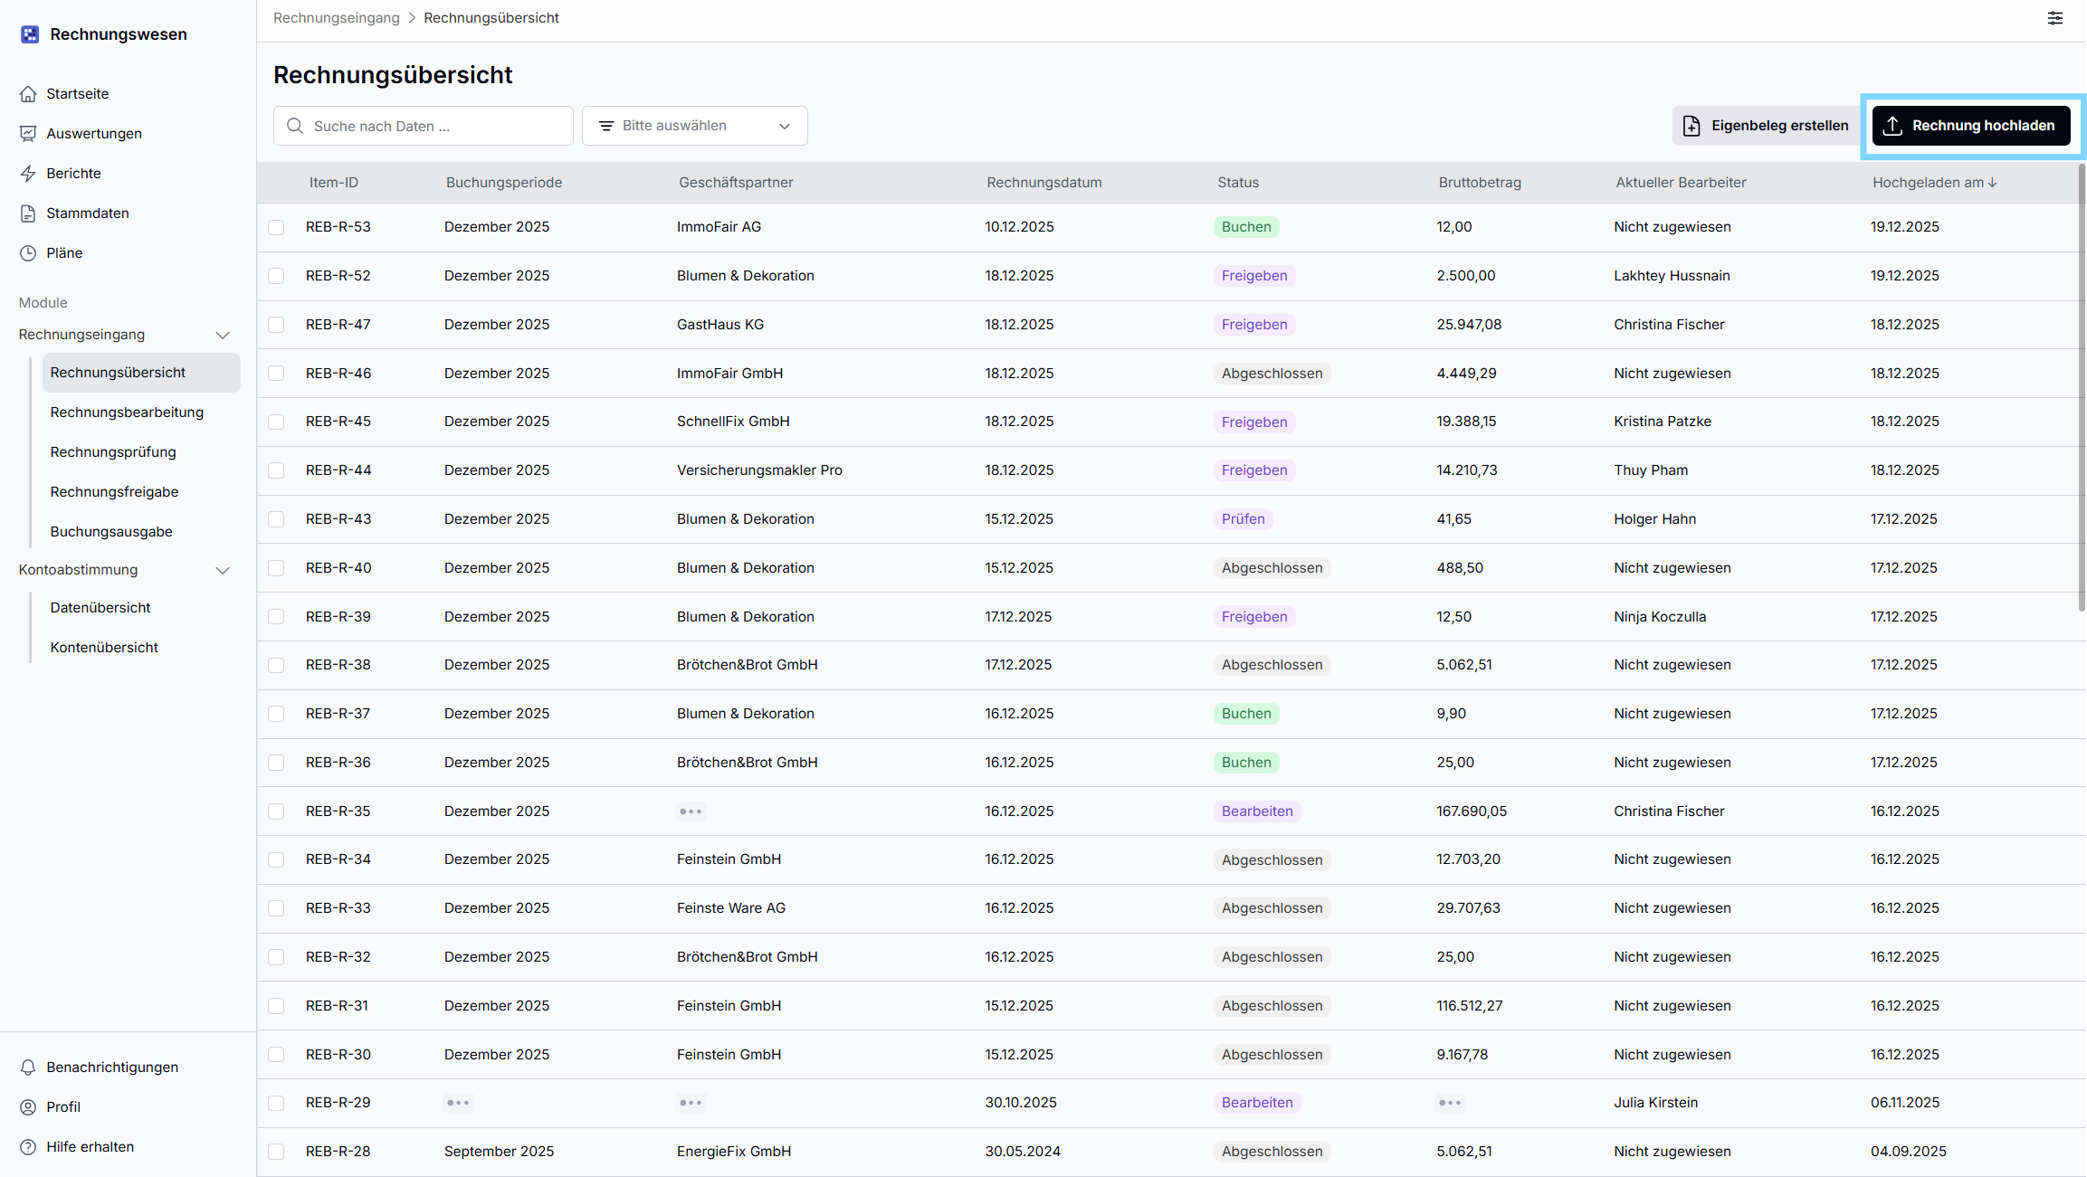Viewport: 2087px width, 1177px height.
Task: Click the Startseite home icon
Action: (x=28, y=94)
